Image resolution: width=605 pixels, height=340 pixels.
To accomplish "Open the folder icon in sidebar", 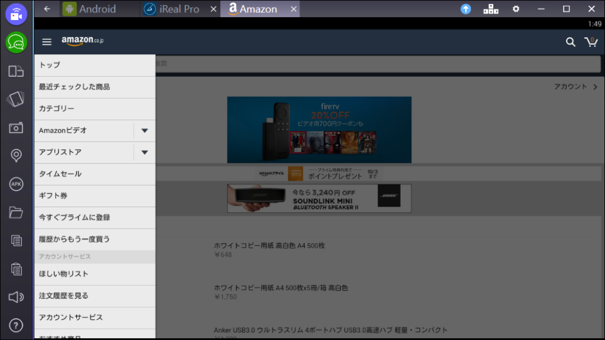I will (16, 212).
